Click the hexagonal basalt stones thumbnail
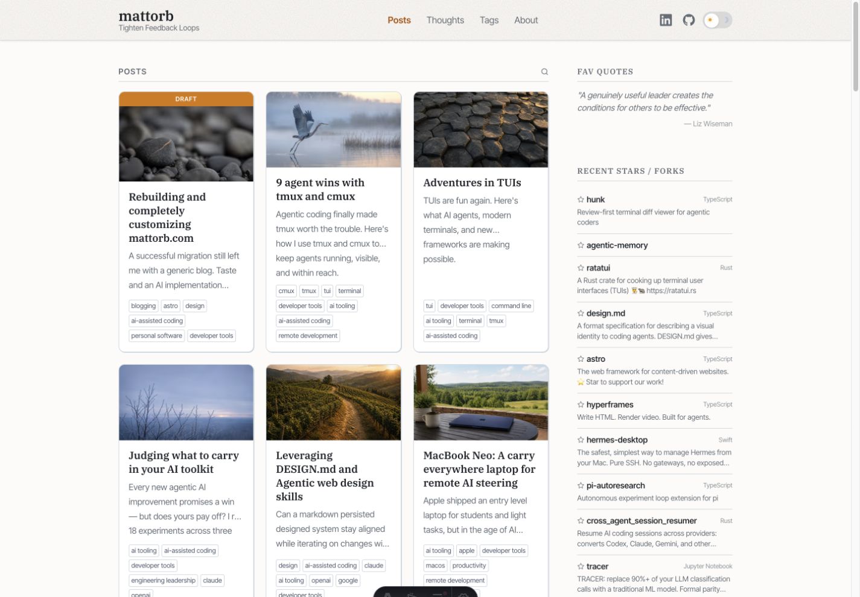Viewport: 860px width, 597px height. (480, 130)
